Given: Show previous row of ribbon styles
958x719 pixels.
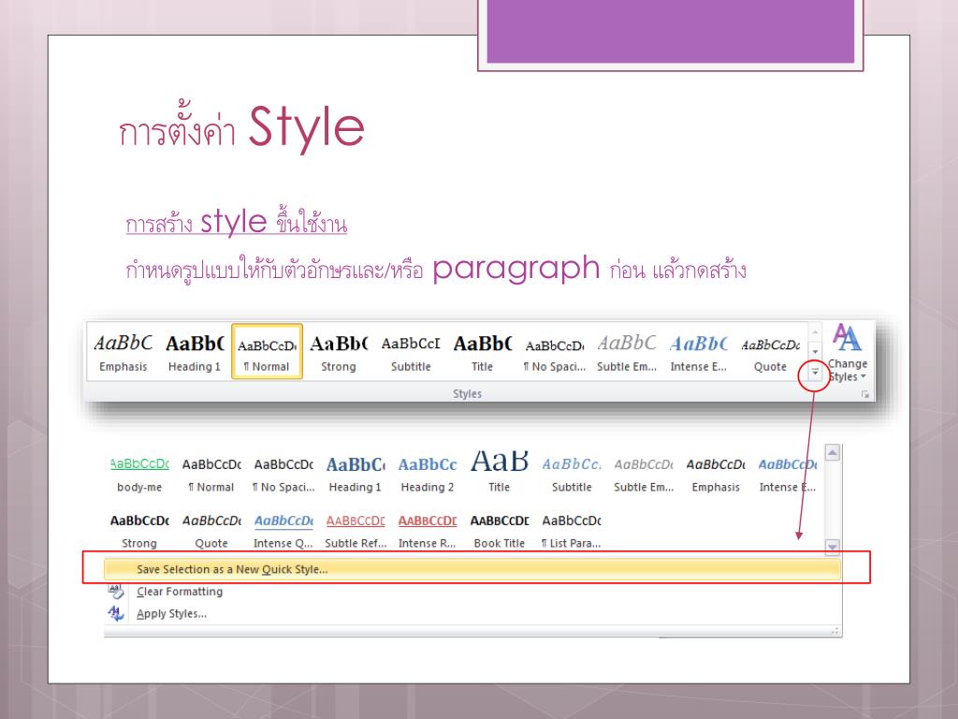Looking at the screenshot, I should [x=815, y=332].
